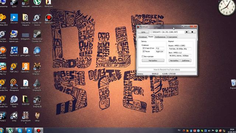The image size is (236, 133).
Task: Open the Обновлятор Counter-Strike Steam shortcut
Action: (37, 36)
